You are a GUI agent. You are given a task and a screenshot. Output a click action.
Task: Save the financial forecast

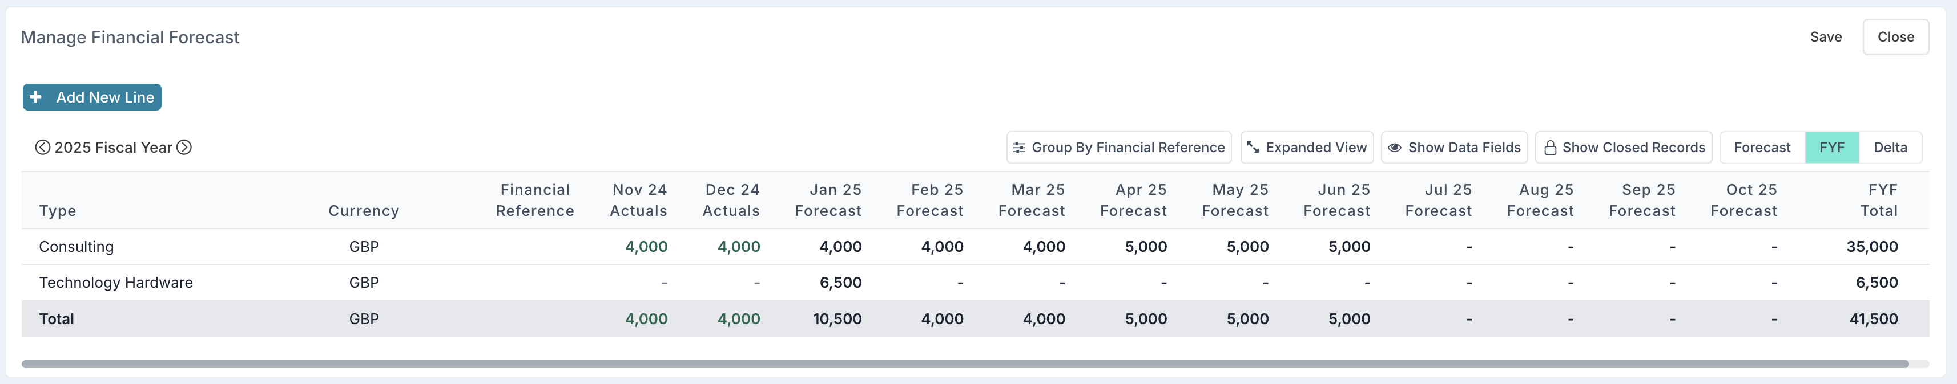(x=1826, y=37)
